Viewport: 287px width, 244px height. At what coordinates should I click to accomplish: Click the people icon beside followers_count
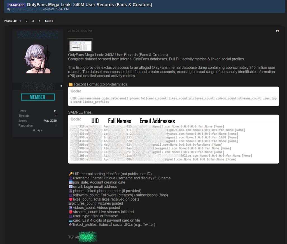tap(71, 195)
